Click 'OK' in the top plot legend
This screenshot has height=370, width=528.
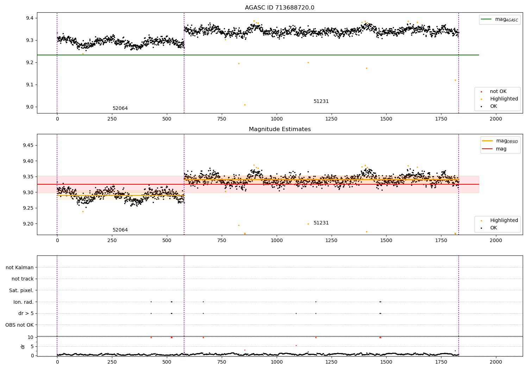(x=489, y=106)
